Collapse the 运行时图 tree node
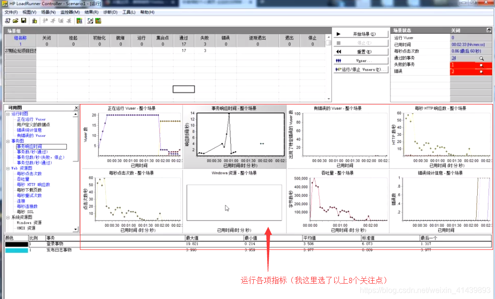The height and width of the screenshot is (299, 495). [x=8, y=114]
